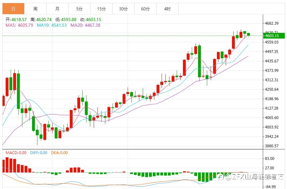287x189 pixels.
Task: Click the opening price 4618.57 value
Action: (x=19, y=19)
